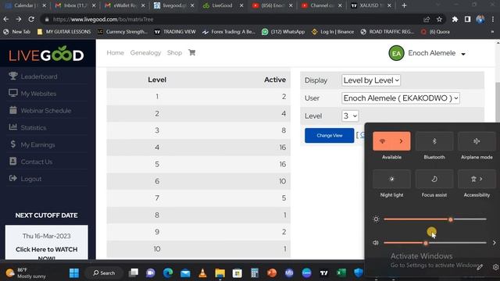Expand the Wi-Fi networks list arrow
Viewport: 500px width, 281px height.
pos(401,141)
